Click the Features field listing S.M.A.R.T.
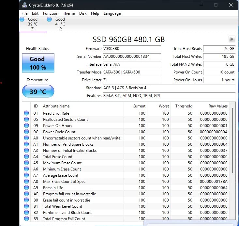 click(x=169, y=96)
